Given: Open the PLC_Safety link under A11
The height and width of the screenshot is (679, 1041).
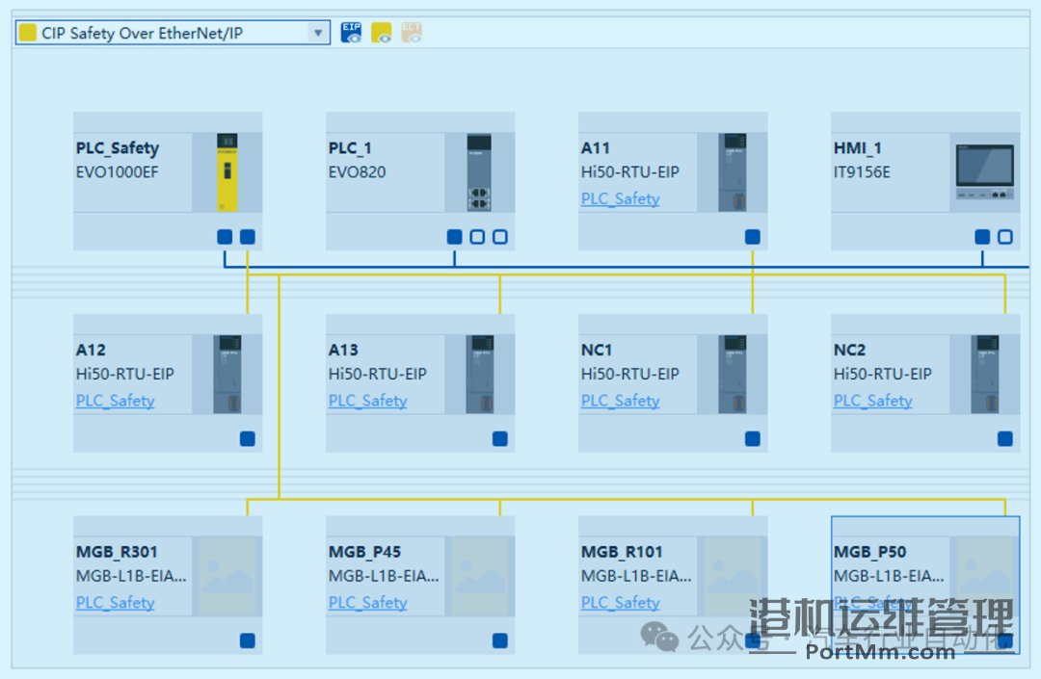Looking at the screenshot, I should coord(620,198).
